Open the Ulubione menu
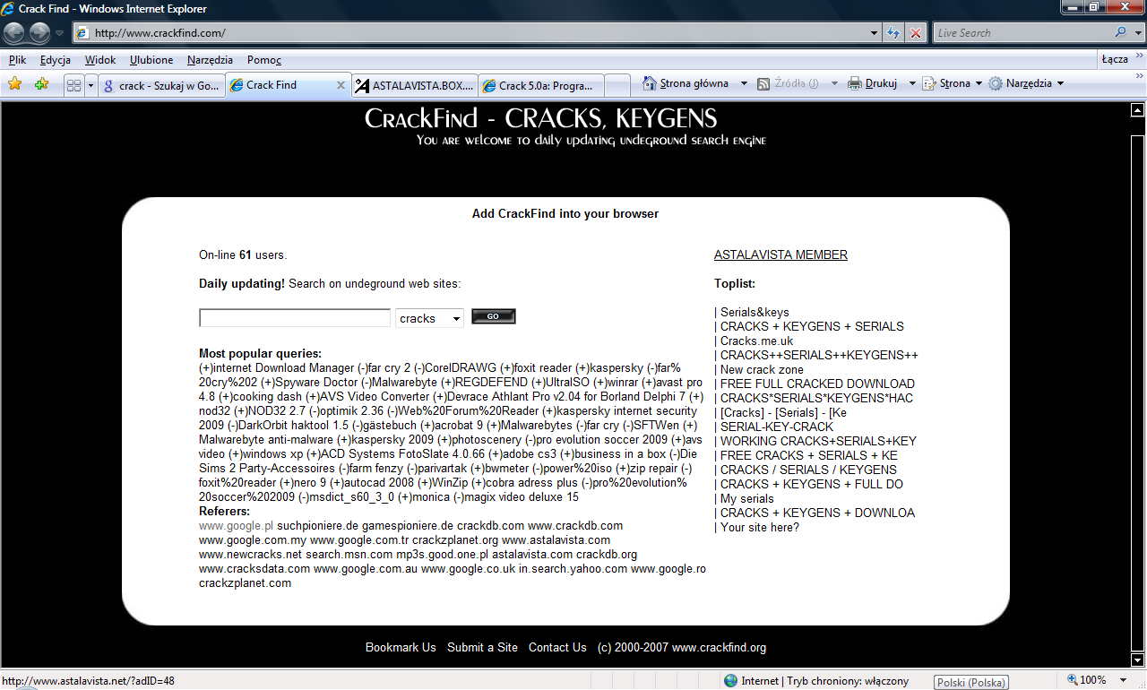Image resolution: width=1147 pixels, height=690 pixels. point(151,60)
